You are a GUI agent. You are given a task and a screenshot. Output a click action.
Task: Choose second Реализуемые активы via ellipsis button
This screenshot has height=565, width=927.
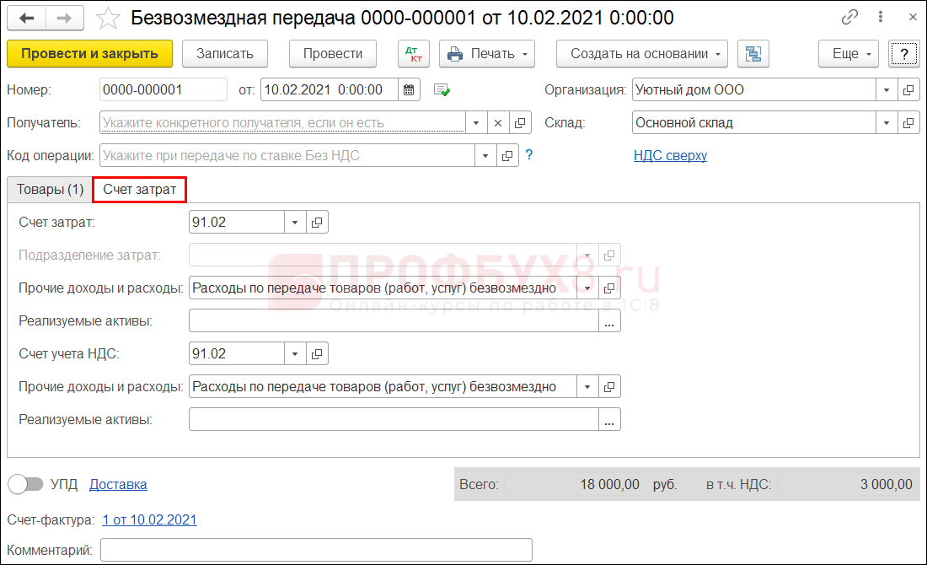(x=609, y=419)
